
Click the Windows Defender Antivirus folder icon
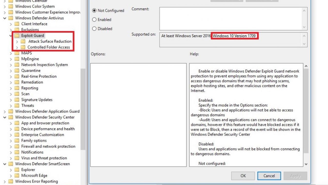point(11,18)
